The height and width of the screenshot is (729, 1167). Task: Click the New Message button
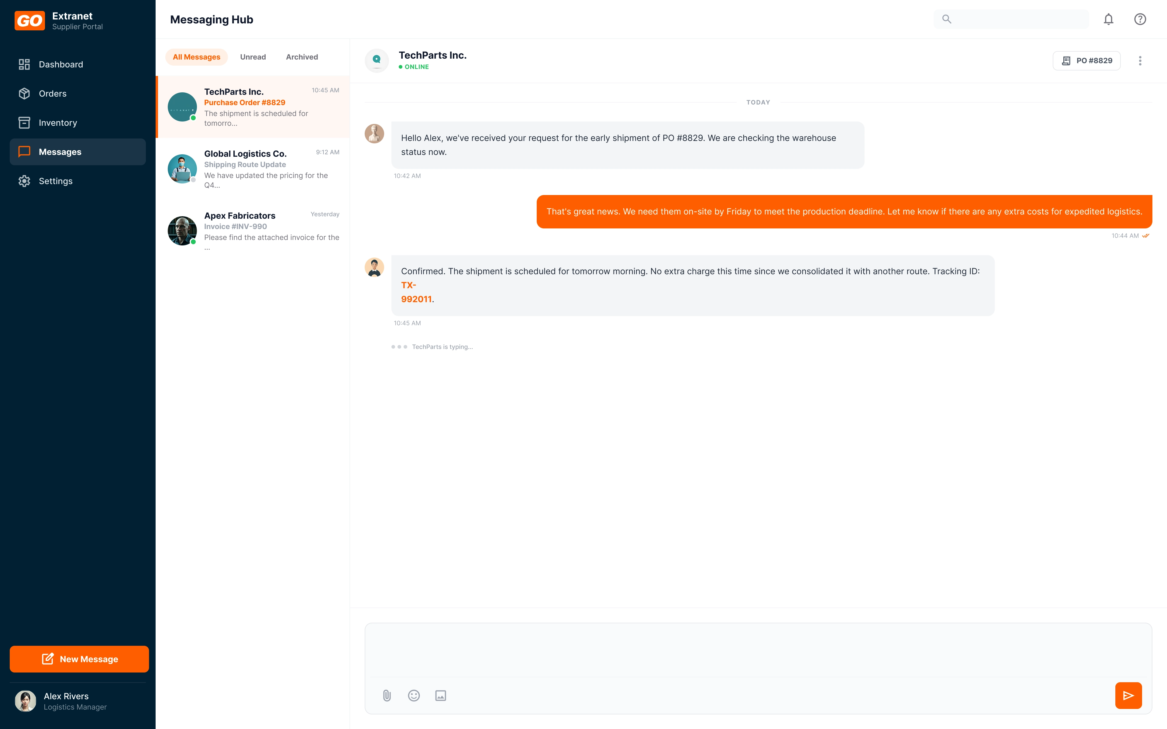(79, 659)
